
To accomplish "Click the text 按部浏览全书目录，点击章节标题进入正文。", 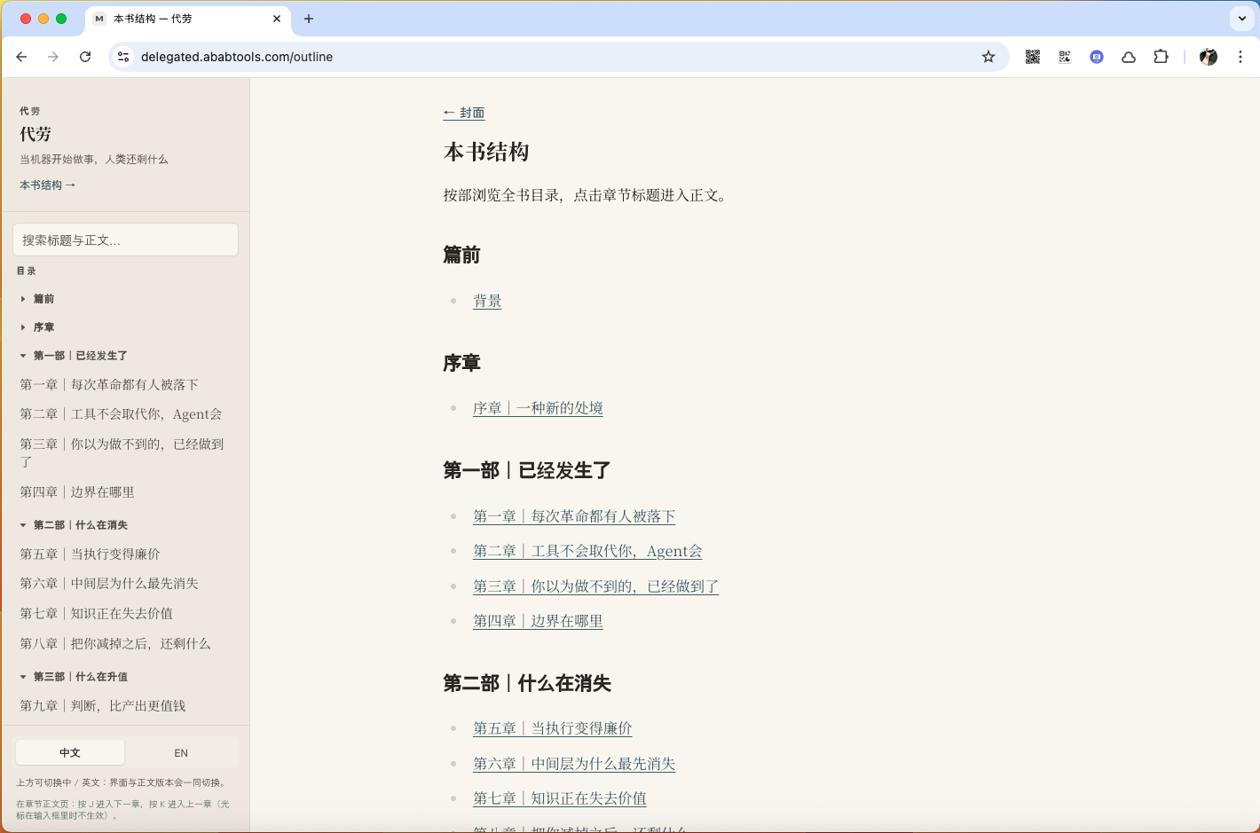I will 587,195.
